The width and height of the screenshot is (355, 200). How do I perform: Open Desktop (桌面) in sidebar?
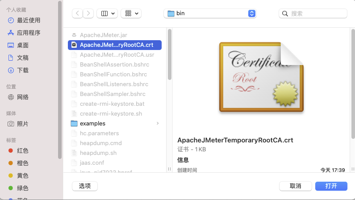tap(18, 45)
